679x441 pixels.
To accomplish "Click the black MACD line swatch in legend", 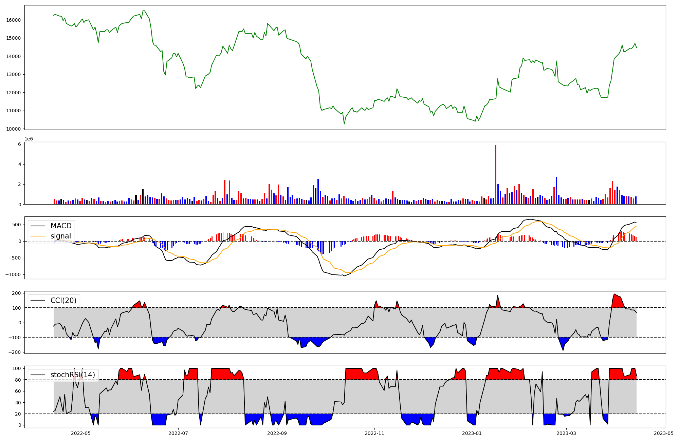I will click(x=38, y=226).
